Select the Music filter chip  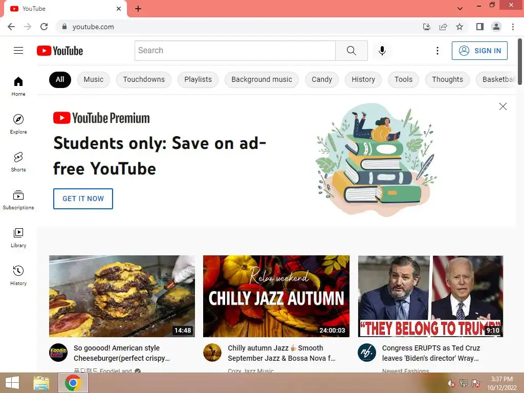pos(94,79)
